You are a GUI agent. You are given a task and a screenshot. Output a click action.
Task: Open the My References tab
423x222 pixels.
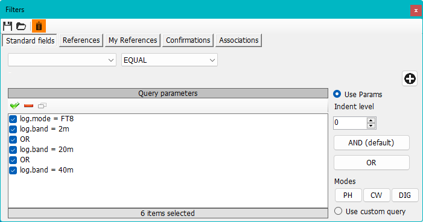point(133,40)
